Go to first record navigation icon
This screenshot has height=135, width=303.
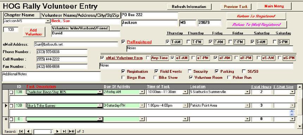(x=21, y=131)
